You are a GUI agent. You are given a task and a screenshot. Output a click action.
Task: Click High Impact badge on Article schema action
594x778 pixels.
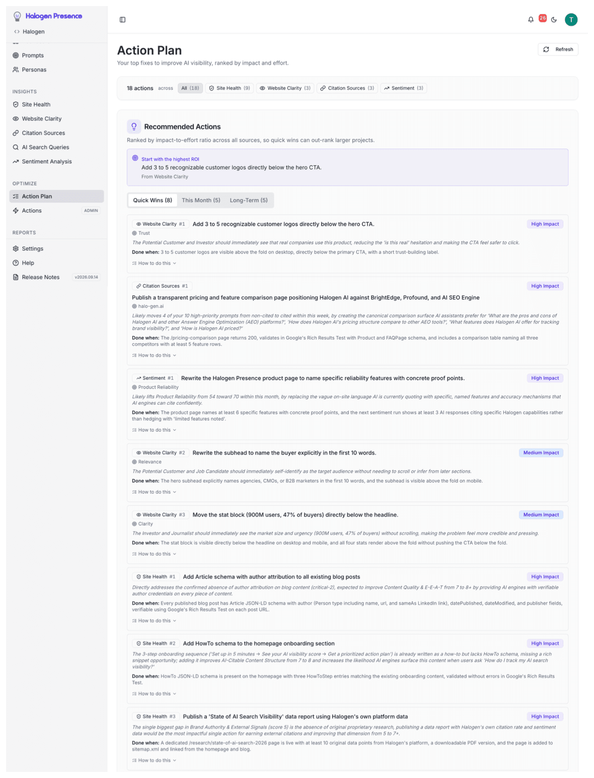pyautogui.click(x=545, y=577)
